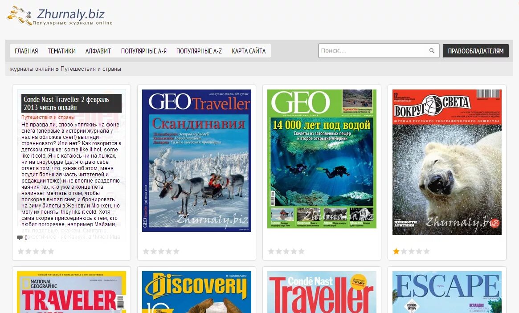Screen dimensions: 519x313
Task: Click the ПРАВООБЛАДАТЕЛЯМ button
Action: click(476, 51)
